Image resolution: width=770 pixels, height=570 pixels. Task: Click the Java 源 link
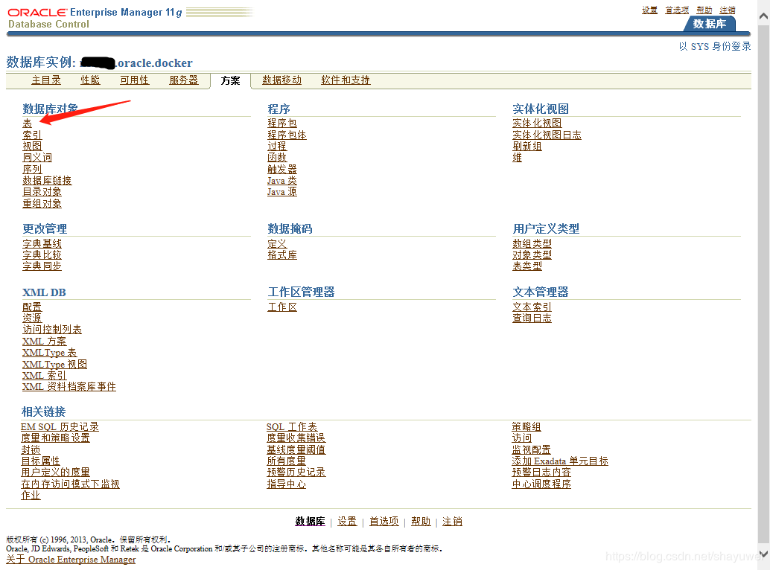(x=282, y=192)
